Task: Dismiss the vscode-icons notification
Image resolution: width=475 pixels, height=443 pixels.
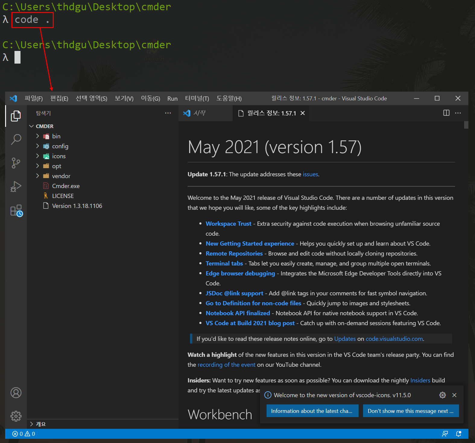Action: point(454,395)
